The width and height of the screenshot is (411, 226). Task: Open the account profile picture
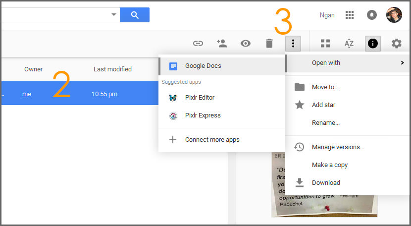(394, 15)
